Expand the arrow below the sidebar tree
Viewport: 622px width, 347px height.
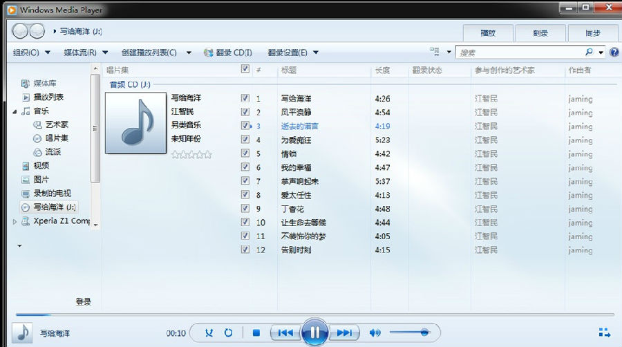[x=19, y=246]
